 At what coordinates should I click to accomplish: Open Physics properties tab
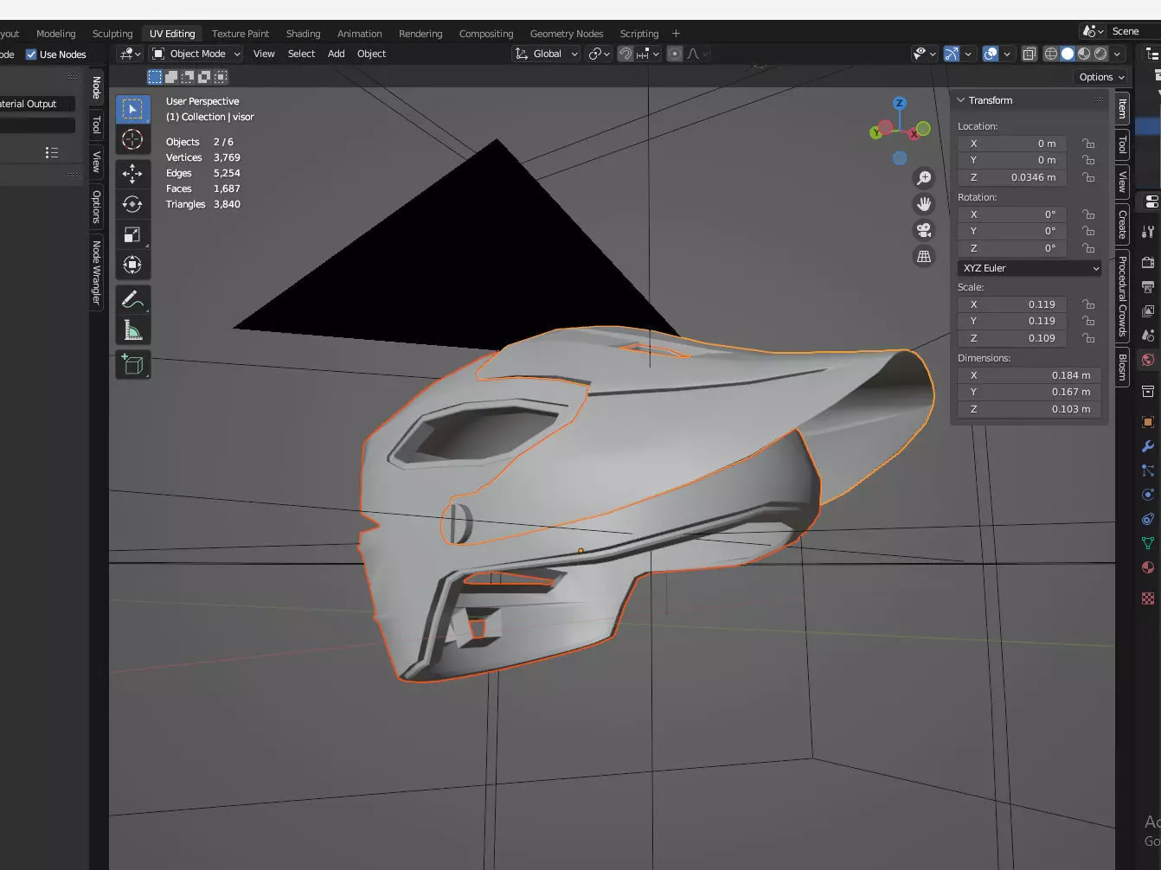point(1148,495)
